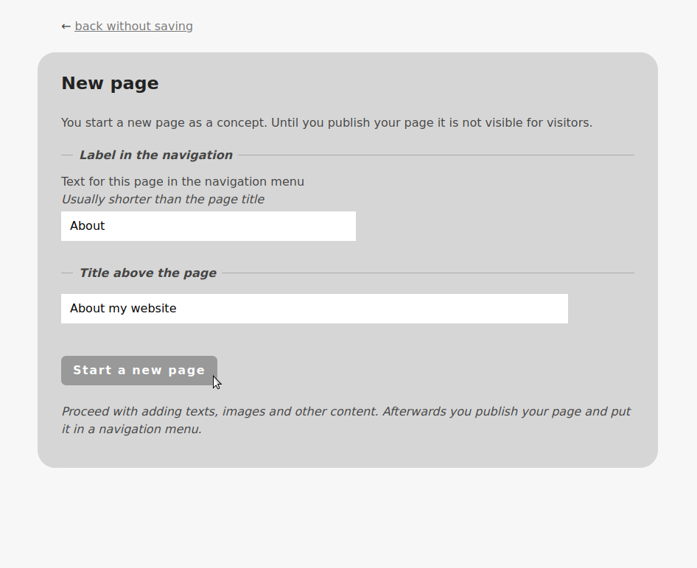Click the back arrow icon

[66, 27]
